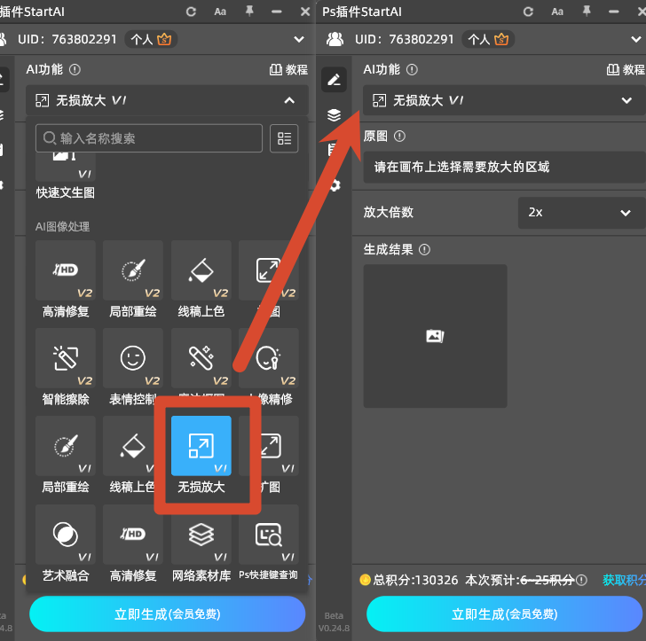Click settings gear icon in right panel sidebar
The width and height of the screenshot is (646, 641).
click(335, 184)
